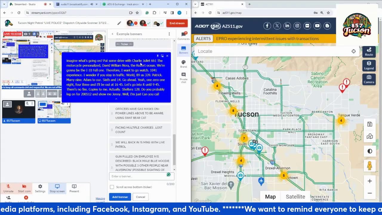Click the save map view icon

(370, 124)
